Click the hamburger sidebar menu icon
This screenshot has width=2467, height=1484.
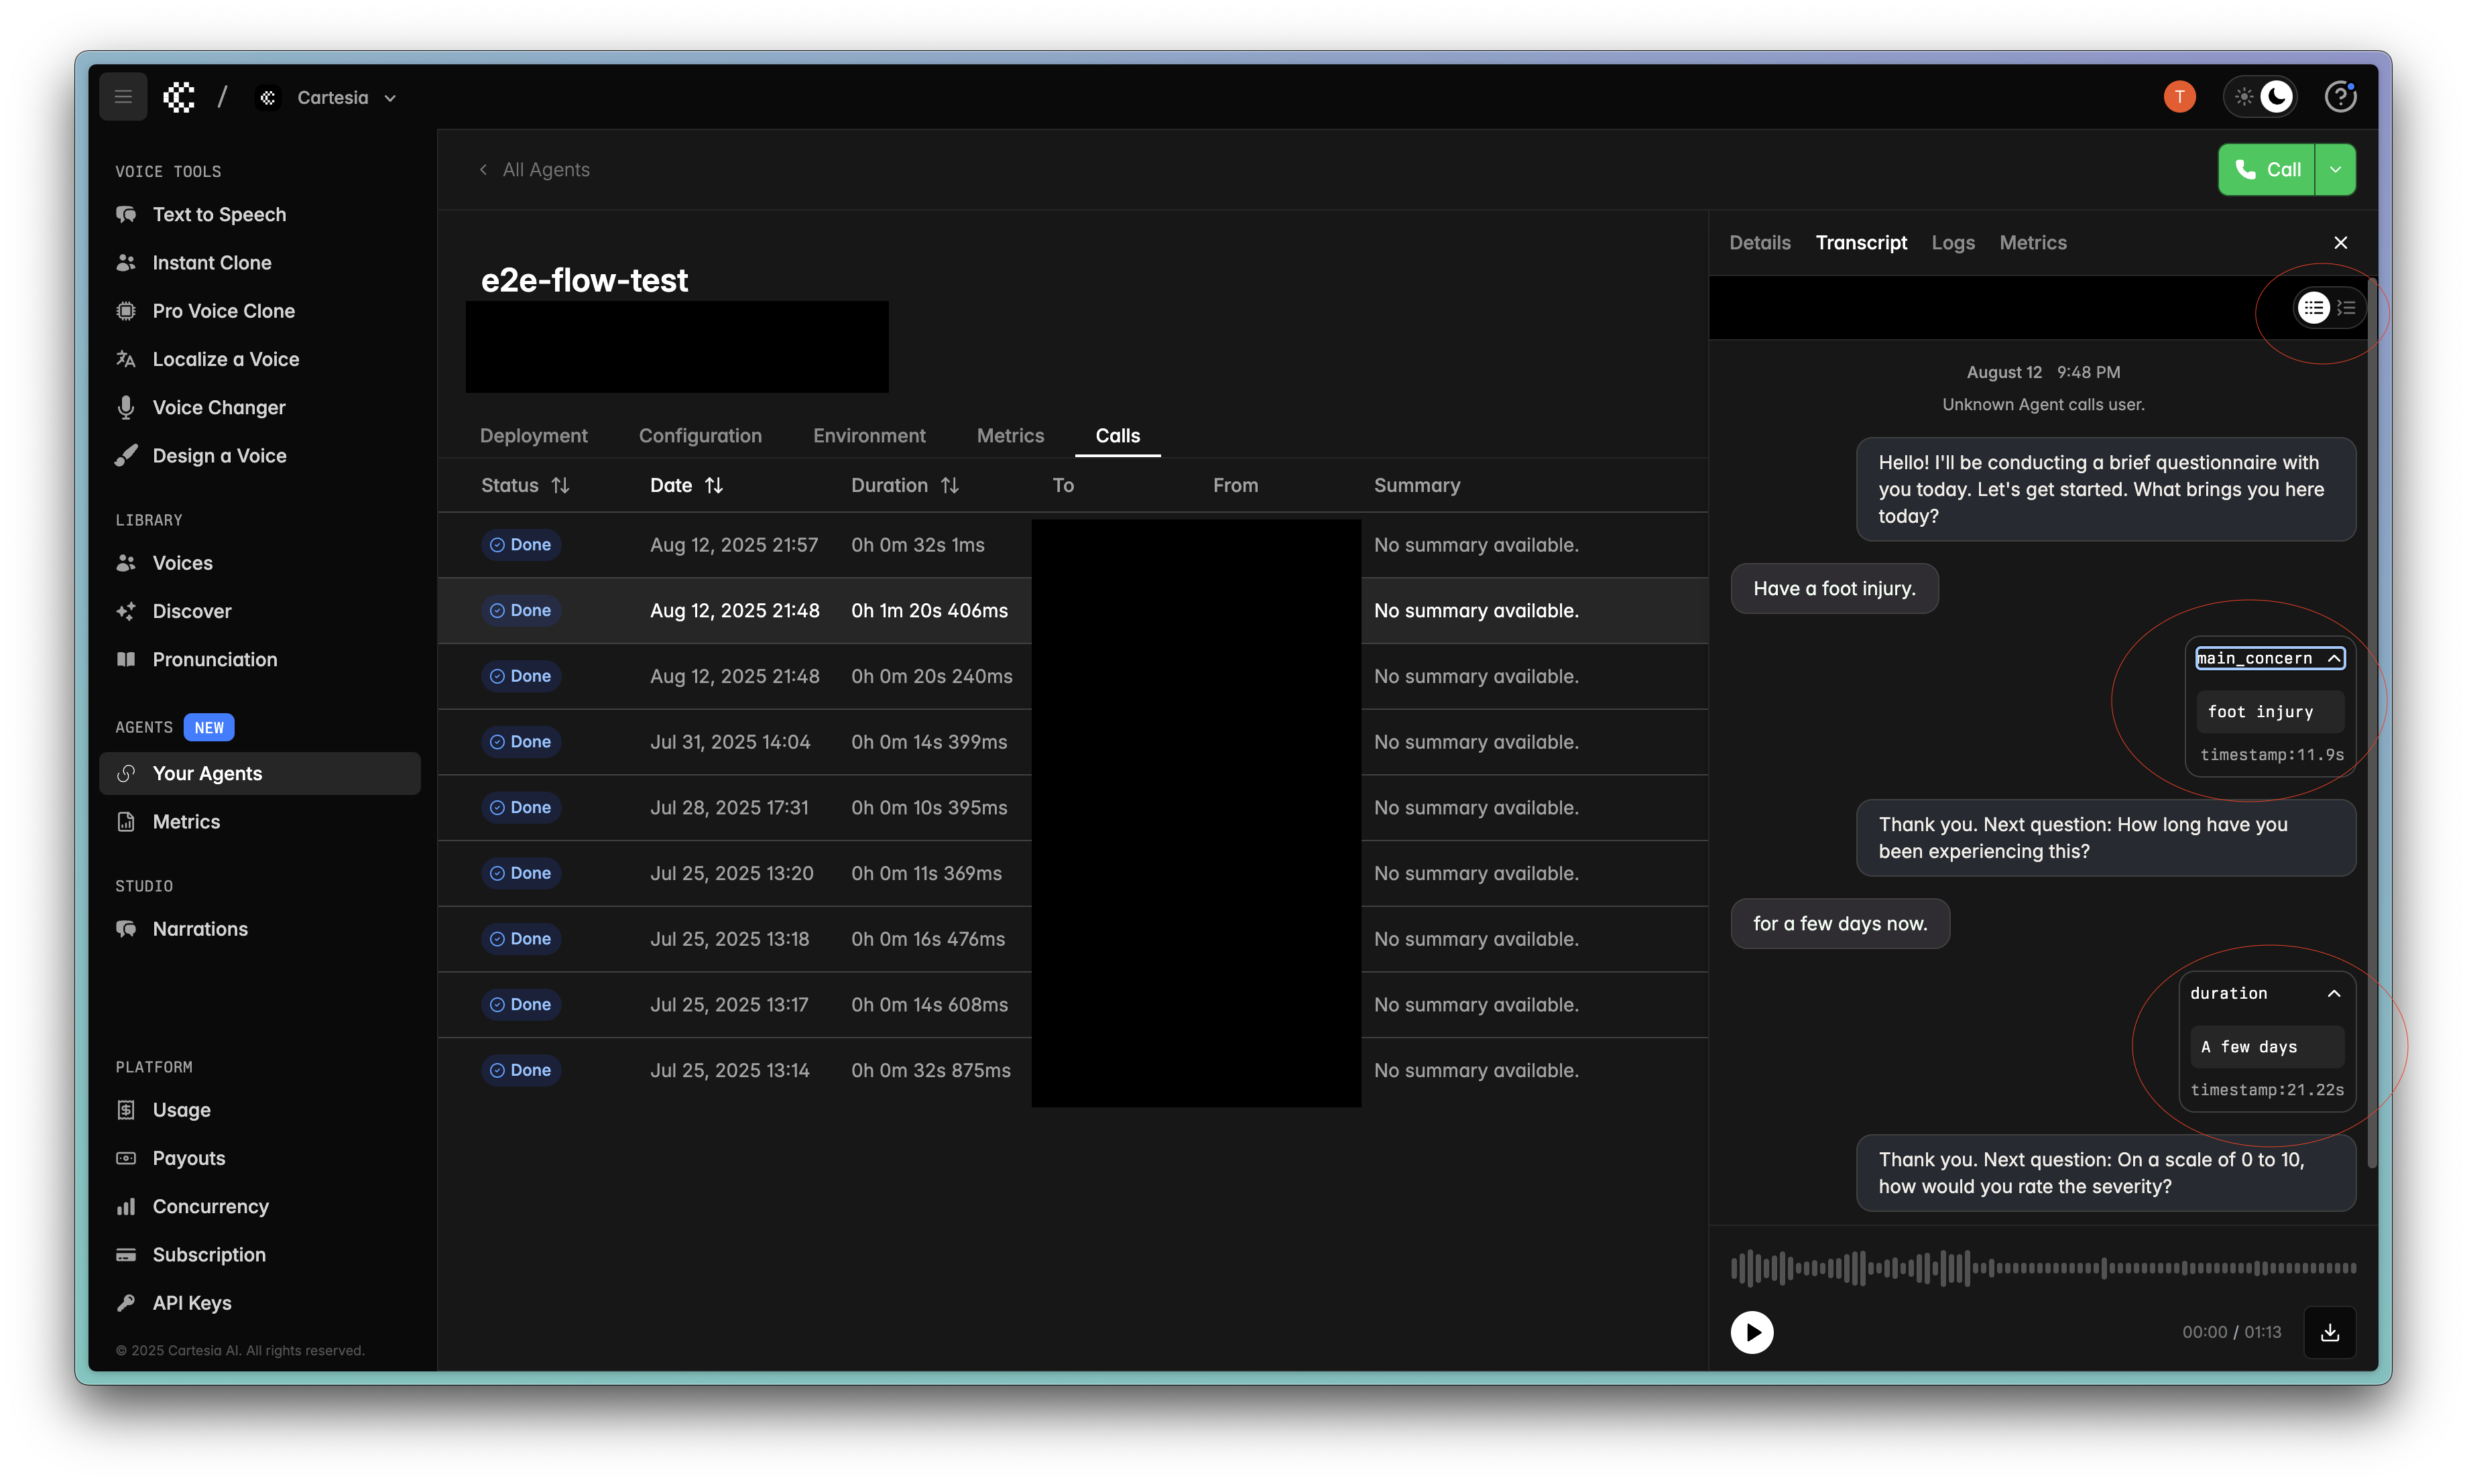123,97
